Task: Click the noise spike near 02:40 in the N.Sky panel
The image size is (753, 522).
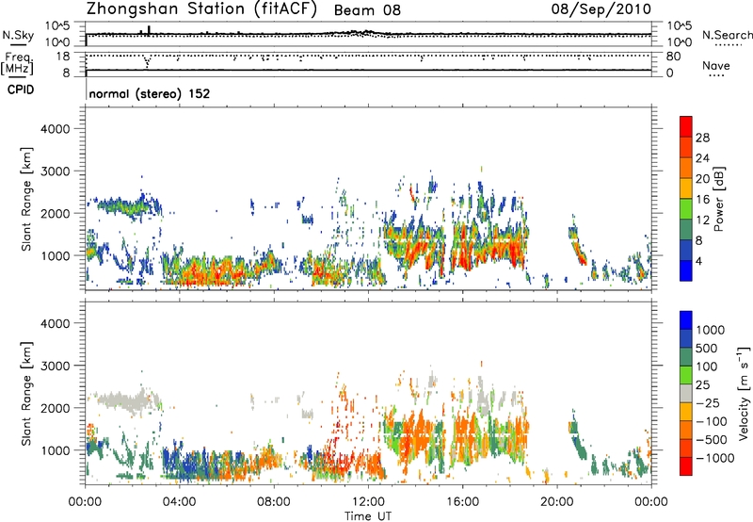Action: tap(149, 30)
